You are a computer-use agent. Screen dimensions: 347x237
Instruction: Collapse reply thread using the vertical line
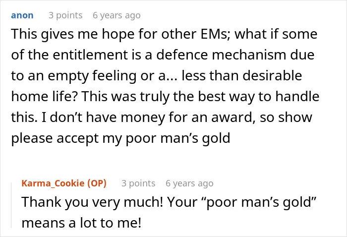coord(11,205)
